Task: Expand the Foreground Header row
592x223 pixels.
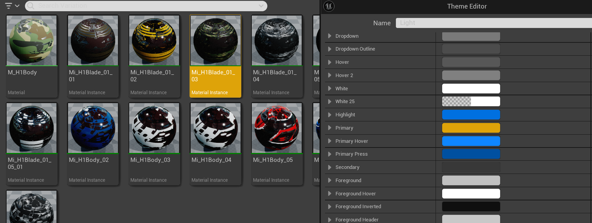Action: 330,220
